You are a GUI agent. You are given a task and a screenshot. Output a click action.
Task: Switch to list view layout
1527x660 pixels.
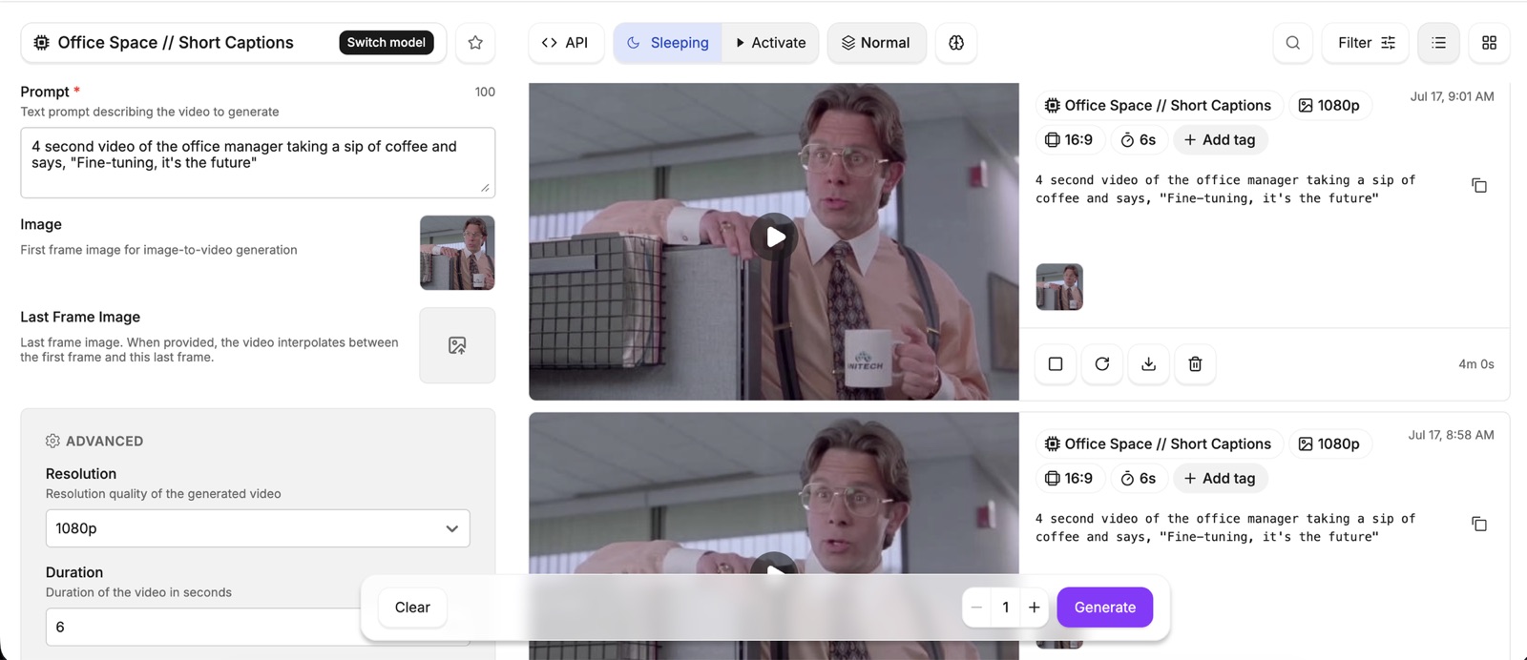1439,43
